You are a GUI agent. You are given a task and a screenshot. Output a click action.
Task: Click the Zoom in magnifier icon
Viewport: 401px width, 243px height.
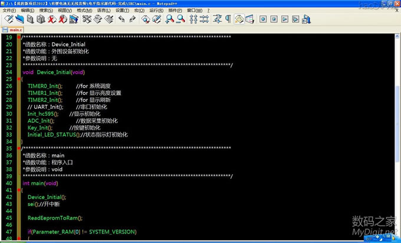click(170, 19)
